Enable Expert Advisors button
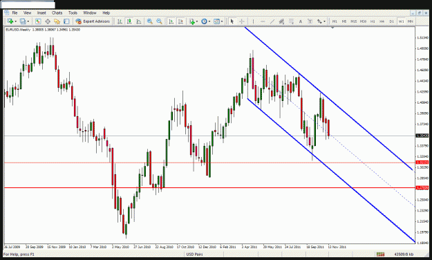Image resolution: width=432 pixels, height=260 pixels. tap(93, 21)
